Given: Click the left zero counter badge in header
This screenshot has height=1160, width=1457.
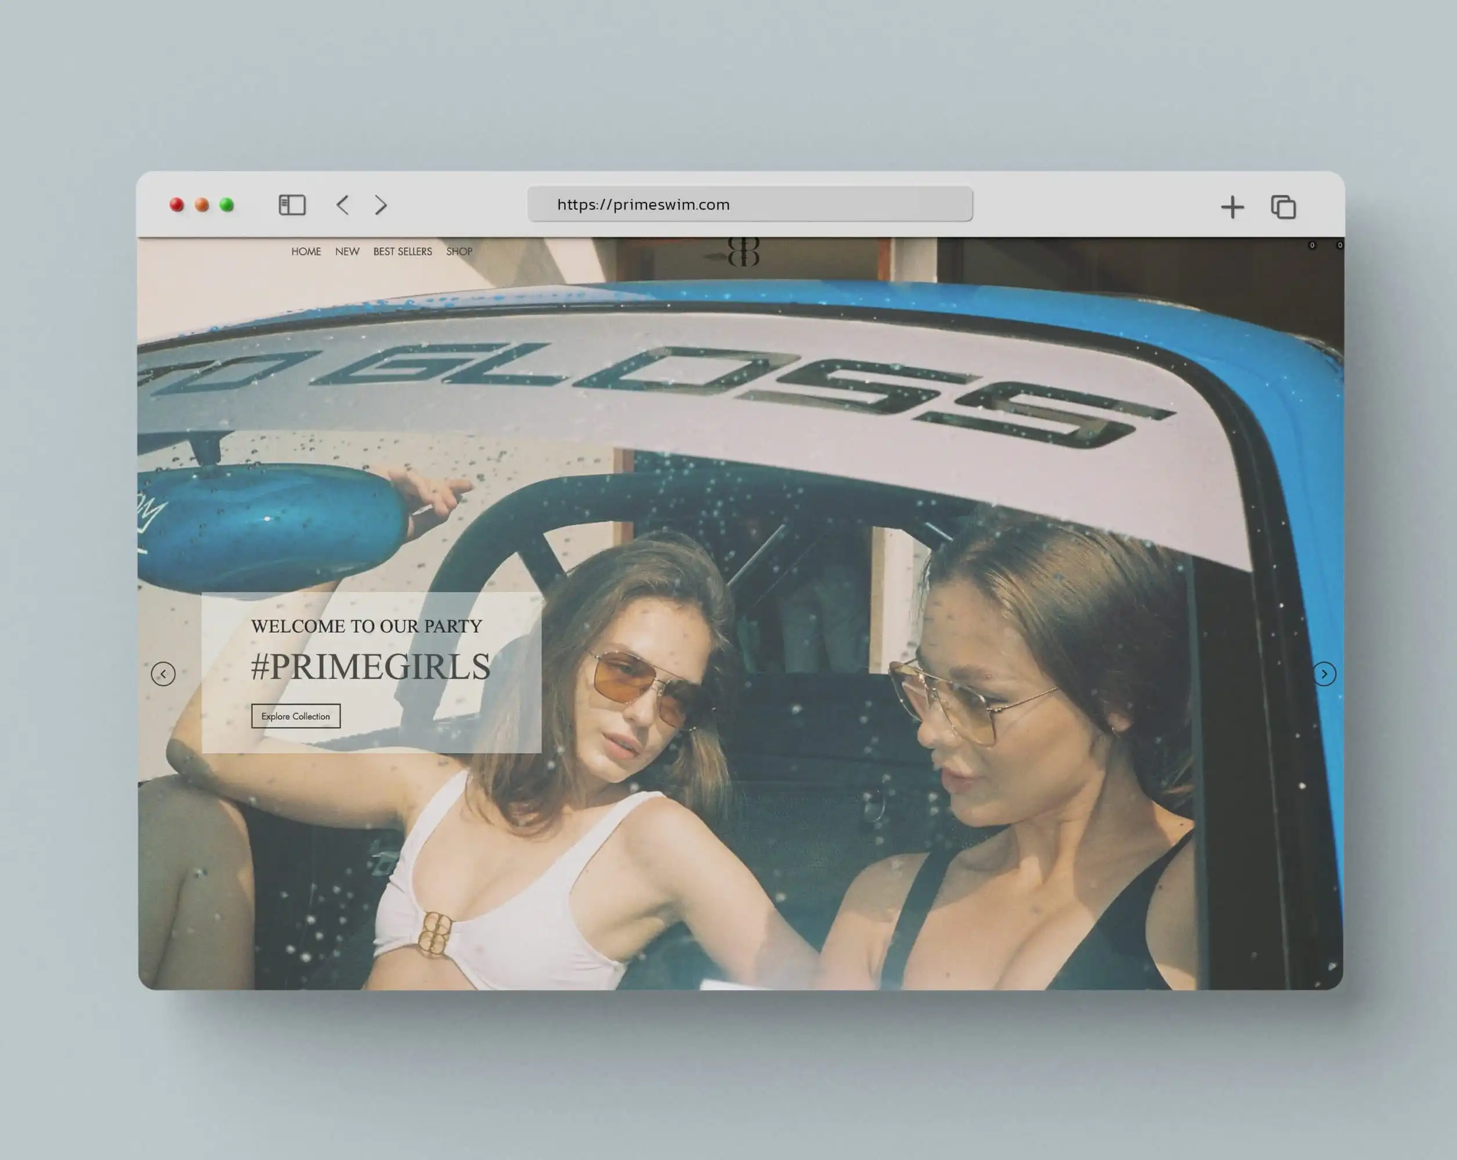Looking at the screenshot, I should (x=1312, y=245).
